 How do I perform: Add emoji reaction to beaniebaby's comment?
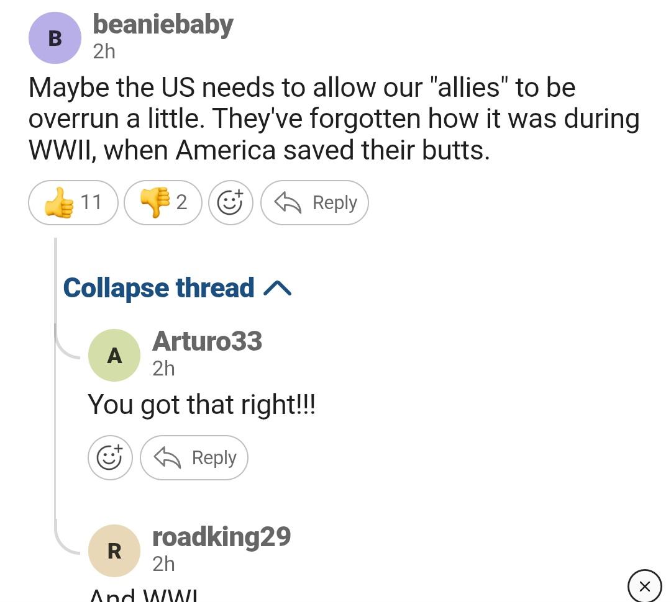231,202
